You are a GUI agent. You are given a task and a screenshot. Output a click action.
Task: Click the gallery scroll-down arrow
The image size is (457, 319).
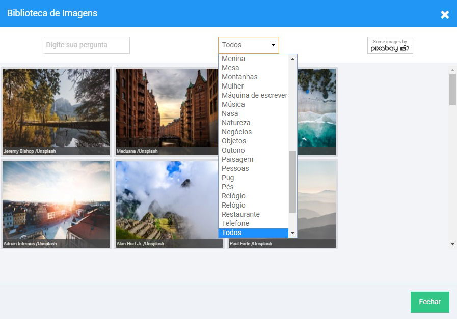click(x=452, y=245)
